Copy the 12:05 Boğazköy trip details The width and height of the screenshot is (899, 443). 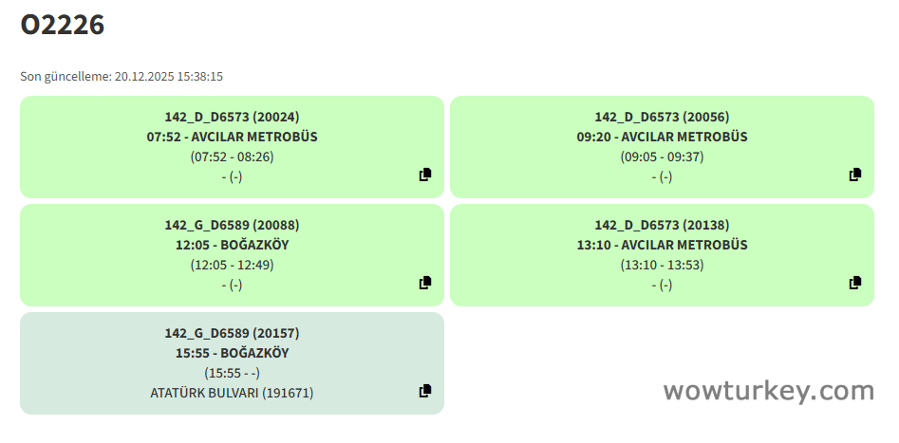pyautogui.click(x=425, y=283)
